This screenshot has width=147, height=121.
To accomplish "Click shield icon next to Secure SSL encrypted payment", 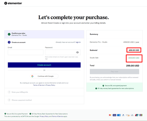I will coord(103,85).
